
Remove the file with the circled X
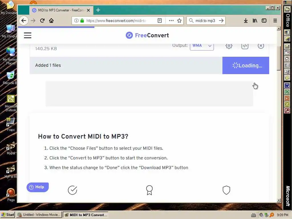pyautogui.click(x=261, y=46)
